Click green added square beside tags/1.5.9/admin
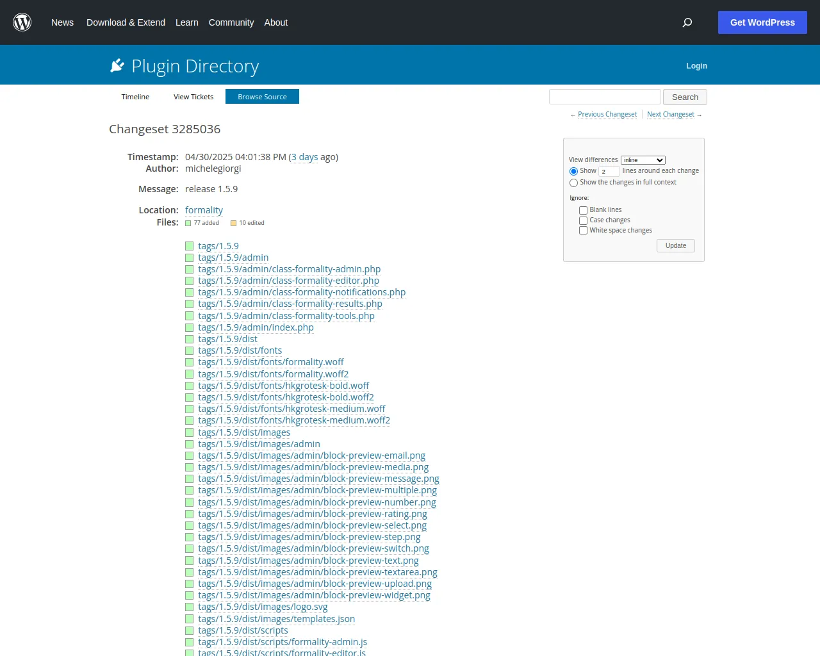 tap(189, 258)
